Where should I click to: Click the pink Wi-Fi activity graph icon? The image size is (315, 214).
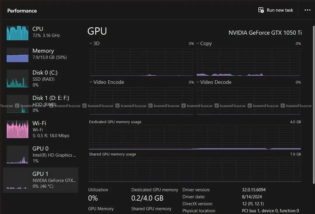click(18, 129)
